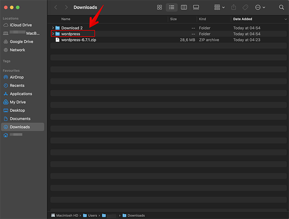This screenshot has height=219, width=289.
Task: Select Downloads in the sidebar
Action: pyautogui.click(x=23, y=127)
